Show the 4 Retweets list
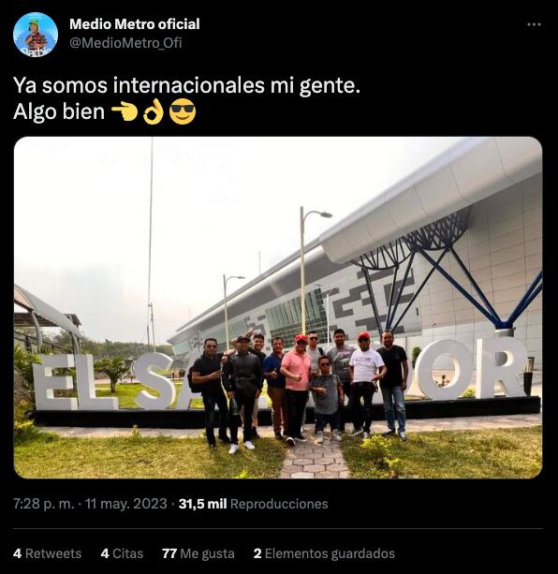This screenshot has width=558, height=574. coord(47,553)
